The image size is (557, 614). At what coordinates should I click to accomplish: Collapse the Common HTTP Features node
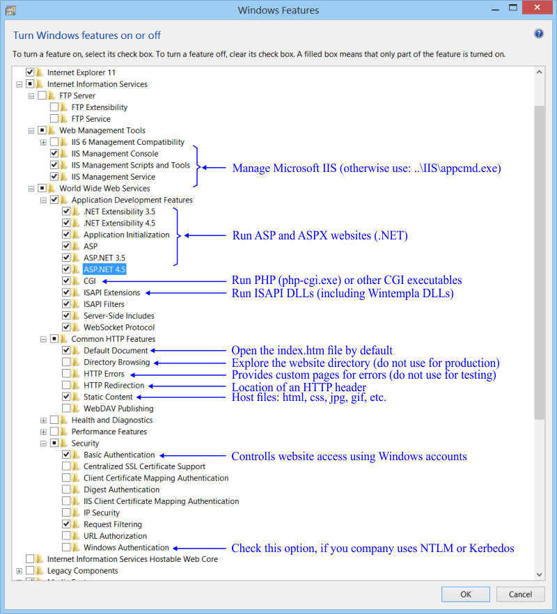click(x=43, y=339)
